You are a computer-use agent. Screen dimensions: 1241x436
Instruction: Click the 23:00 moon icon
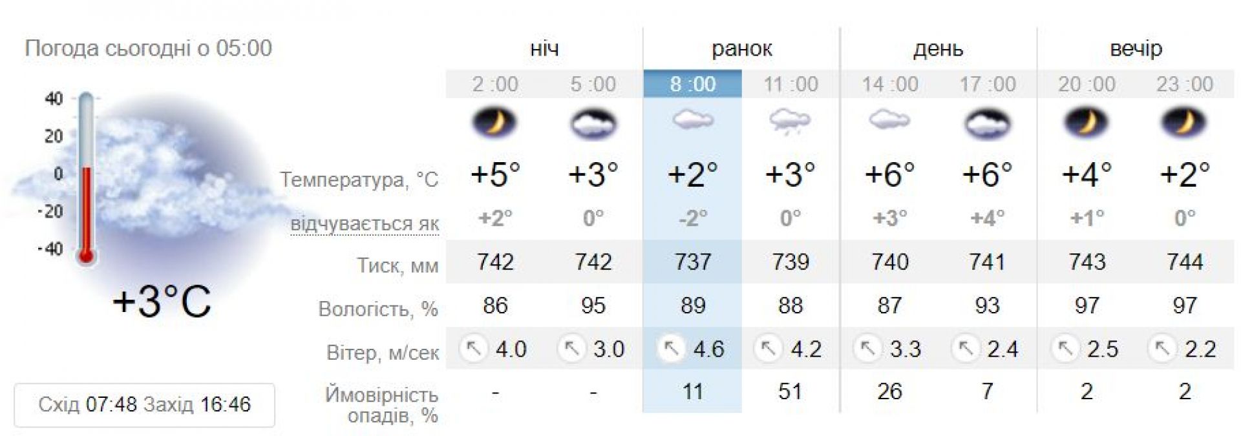[1184, 121]
